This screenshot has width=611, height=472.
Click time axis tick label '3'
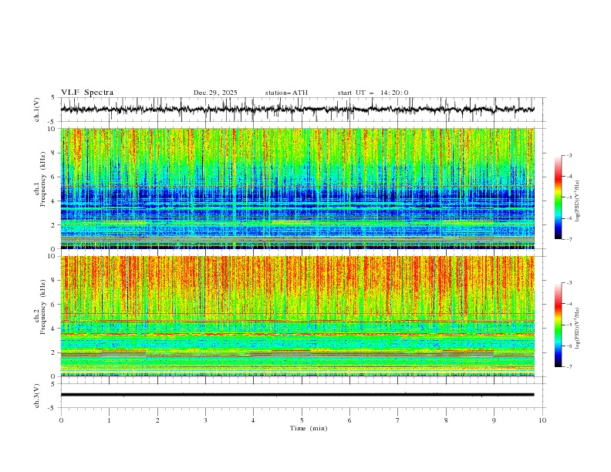[205, 420]
